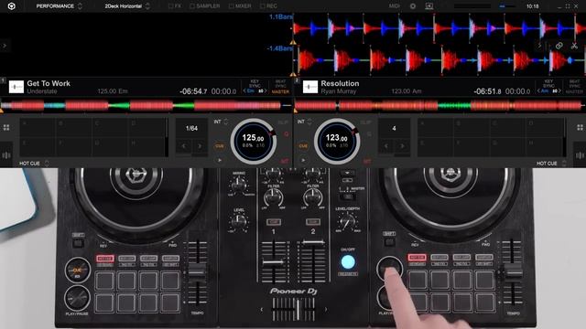Double deck 1 beat loop with right arrow
The image size is (586, 329).
point(200,146)
